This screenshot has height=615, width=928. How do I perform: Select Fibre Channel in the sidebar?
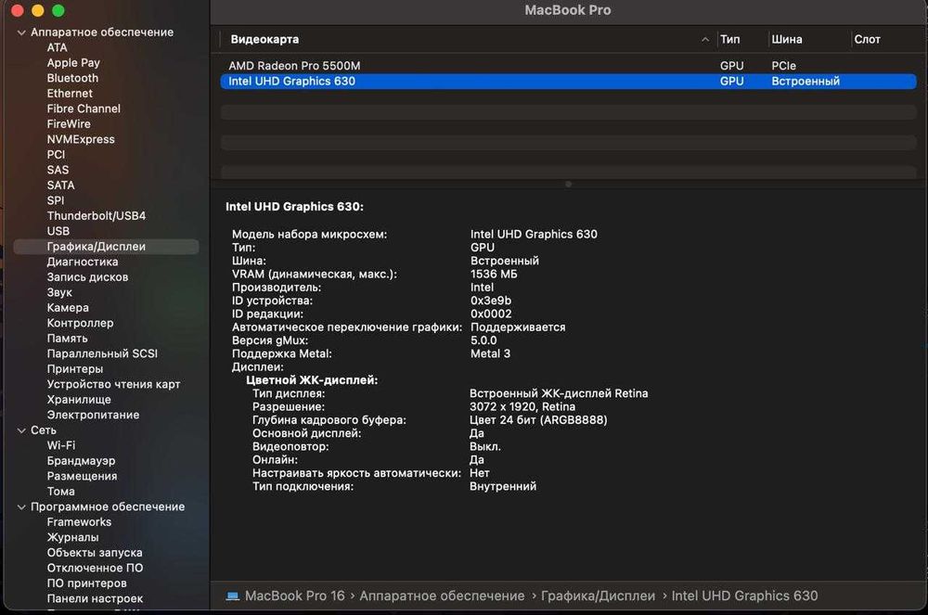click(84, 109)
